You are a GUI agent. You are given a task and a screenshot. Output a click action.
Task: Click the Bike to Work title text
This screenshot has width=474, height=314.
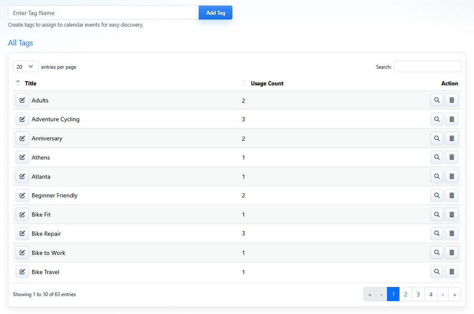pyautogui.click(x=48, y=253)
